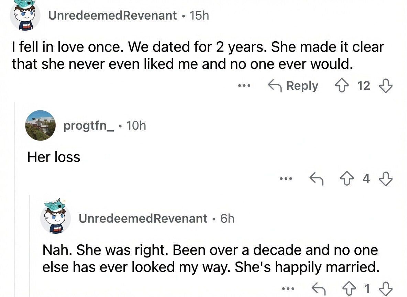Upvote the 'Her loss' comment
Screen dimensions: 407x297
(x=347, y=179)
